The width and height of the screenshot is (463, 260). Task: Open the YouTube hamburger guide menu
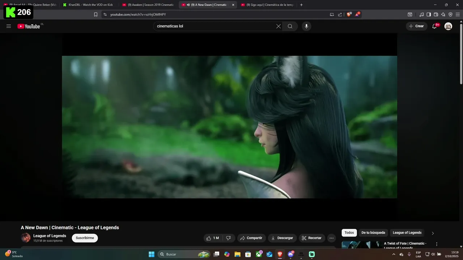9,26
